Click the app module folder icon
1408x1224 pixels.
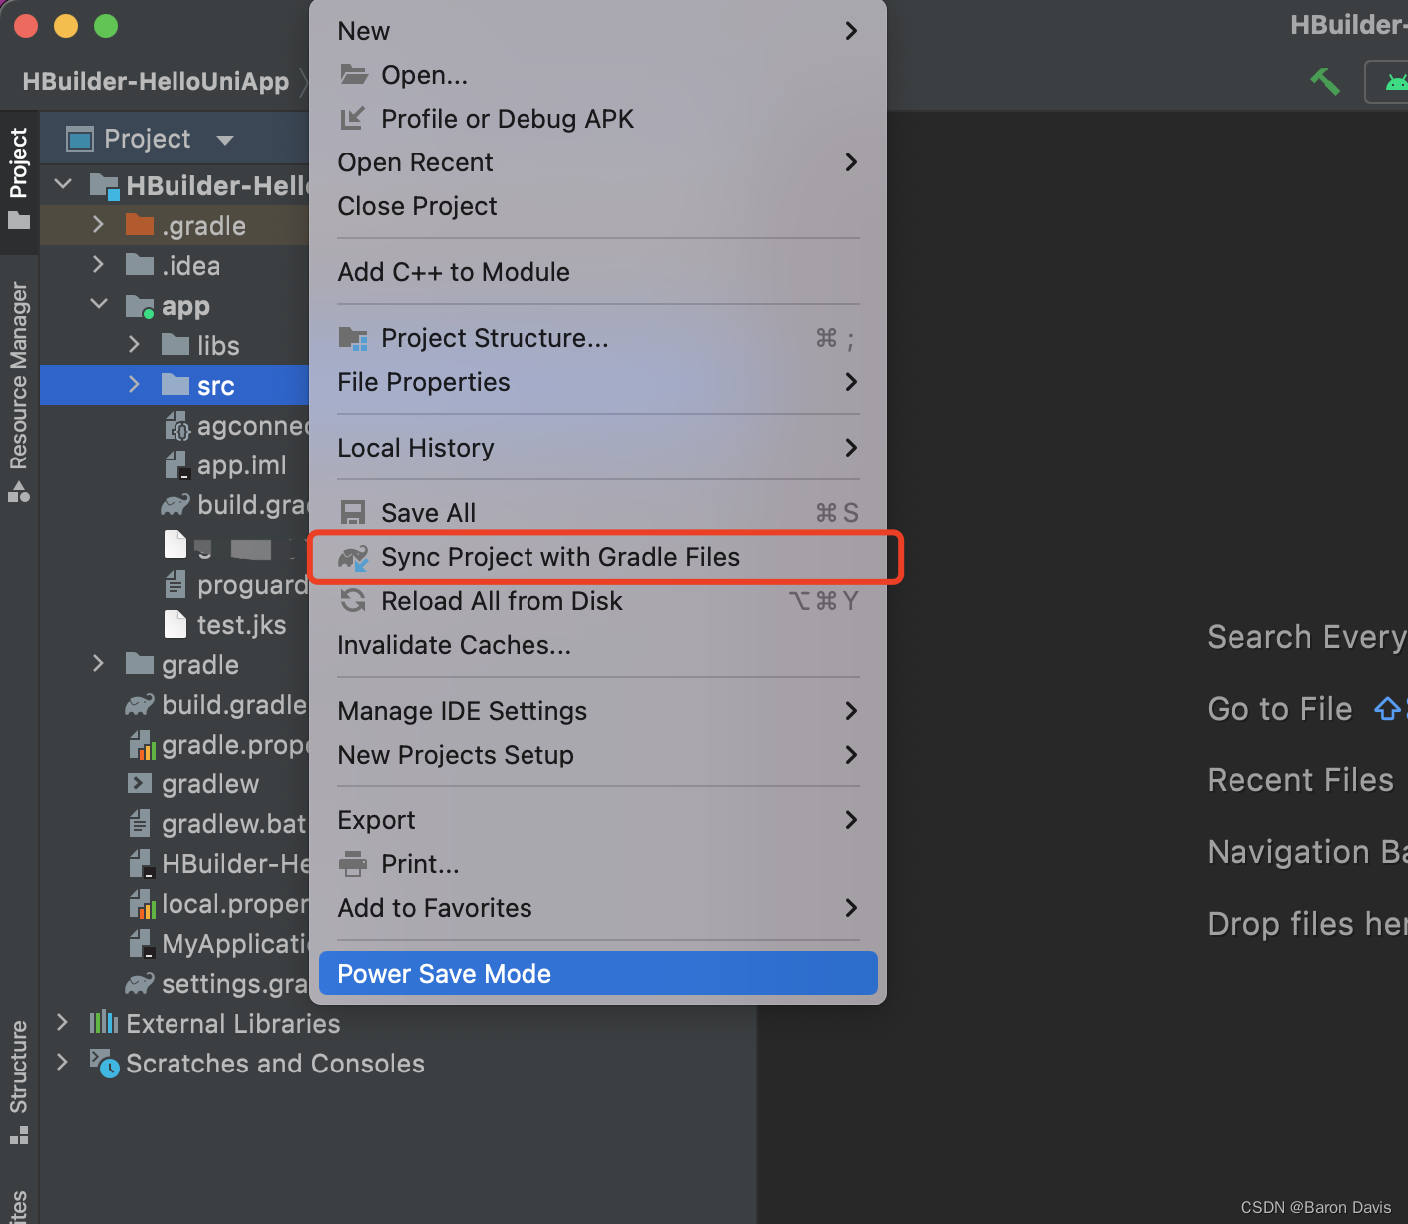(140, 306)
